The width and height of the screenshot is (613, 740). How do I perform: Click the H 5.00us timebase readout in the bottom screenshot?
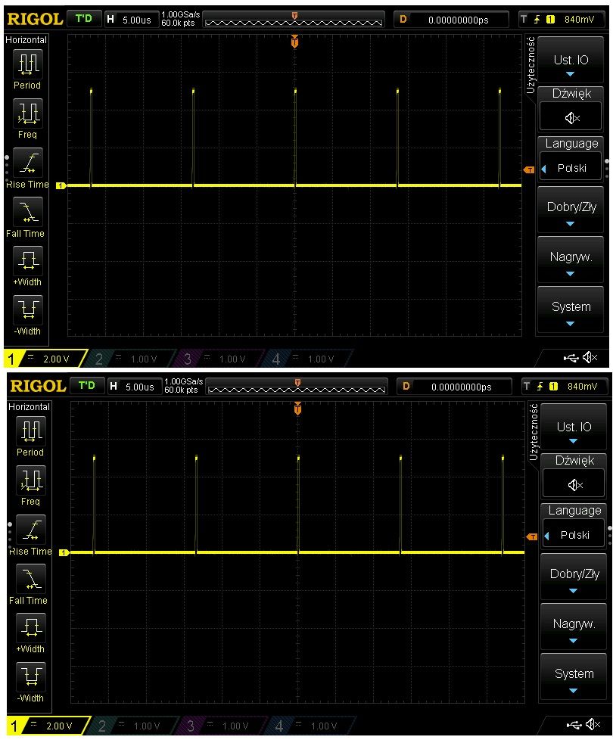[133, 387]
